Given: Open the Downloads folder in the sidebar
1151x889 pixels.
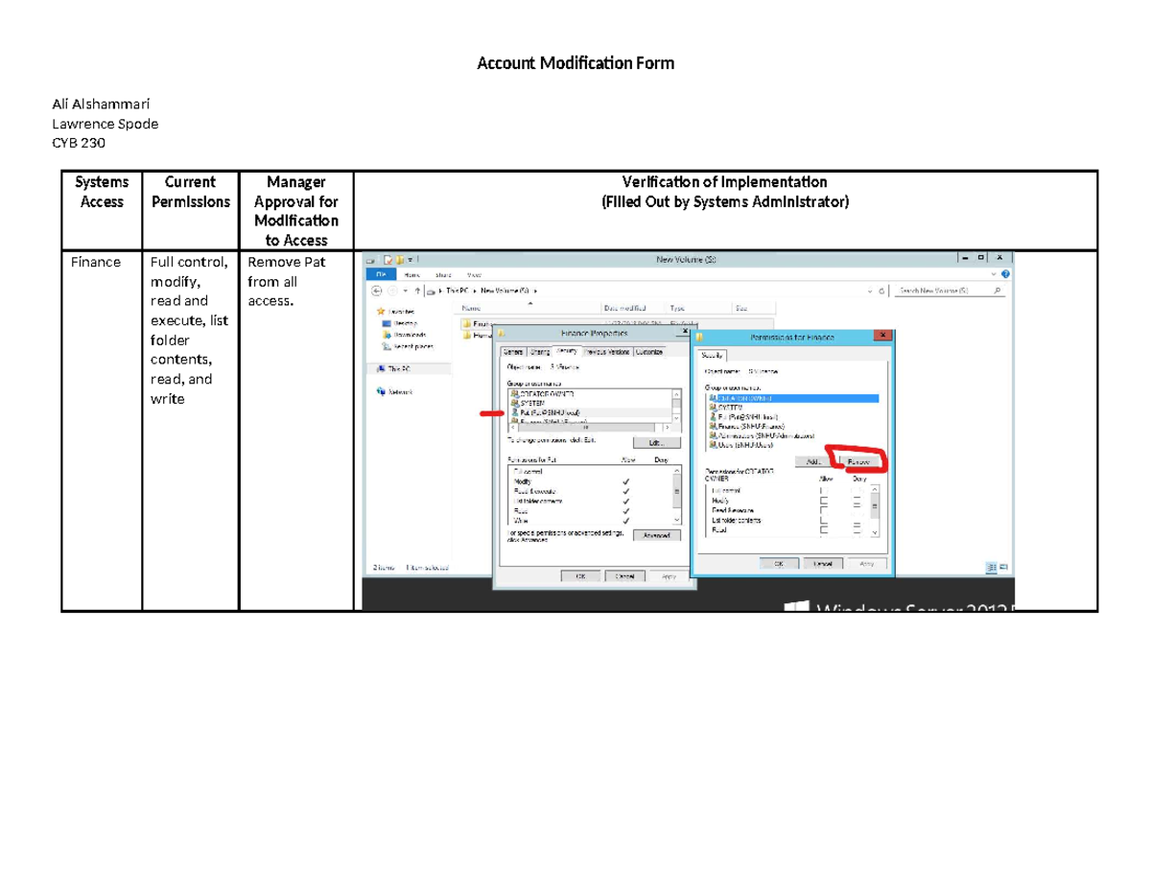Looking at the screenshot, I should [x=401, y=335].
